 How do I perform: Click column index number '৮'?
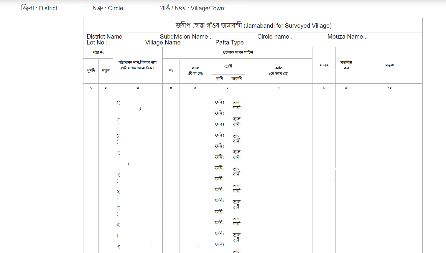[x=324, y=88]
